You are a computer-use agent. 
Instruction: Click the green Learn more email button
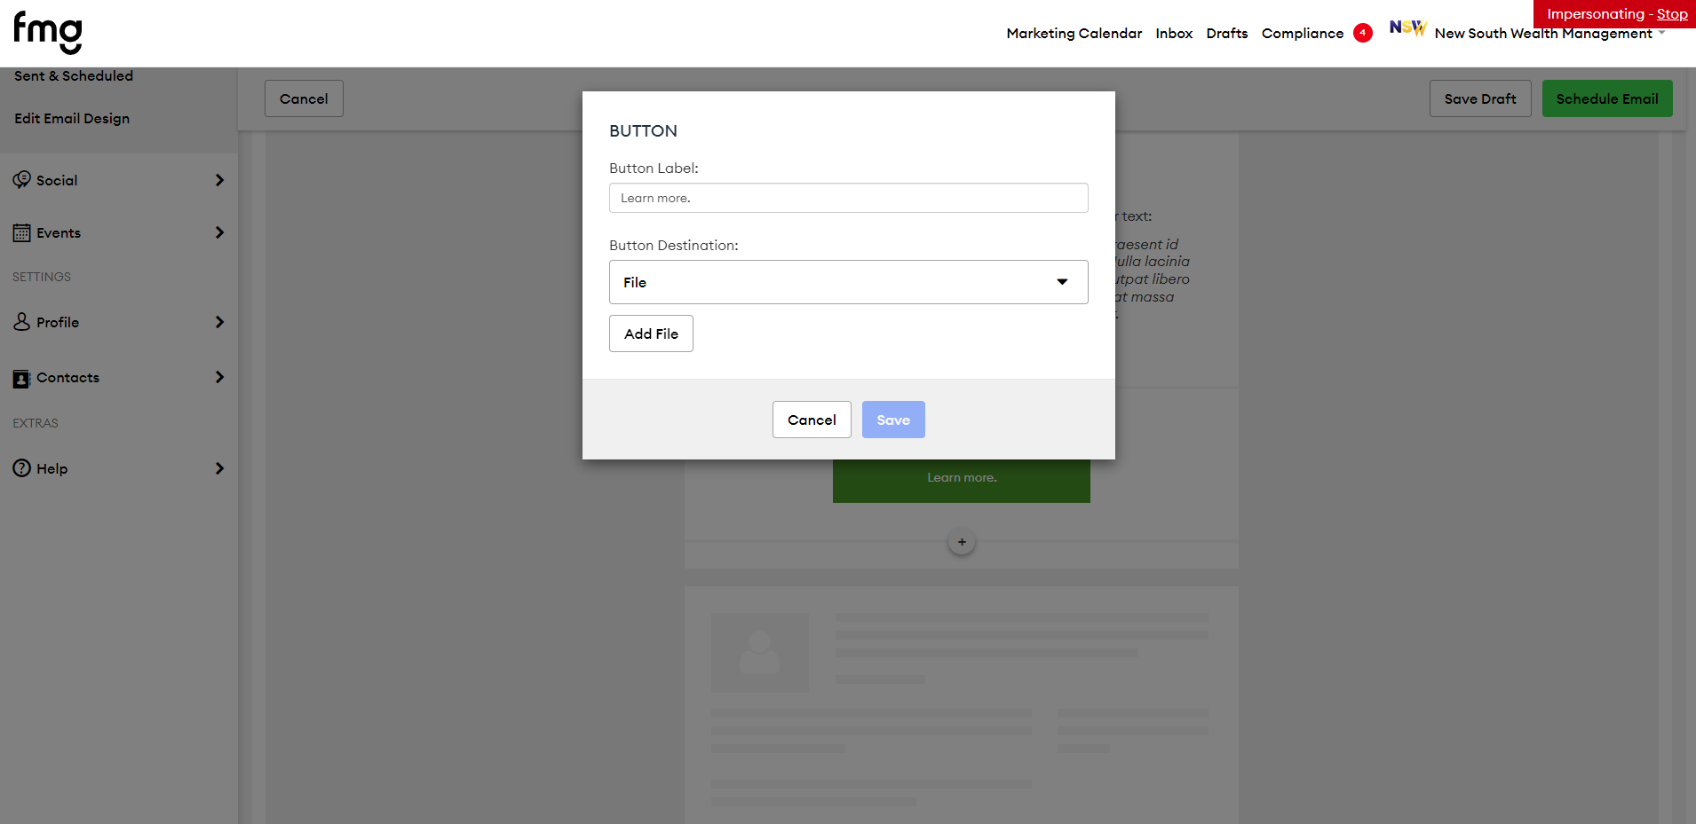tap(962, 480)
